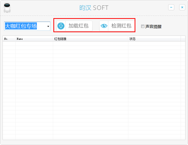Close the 昀汉 SOFT window

[x=182, y=8]
